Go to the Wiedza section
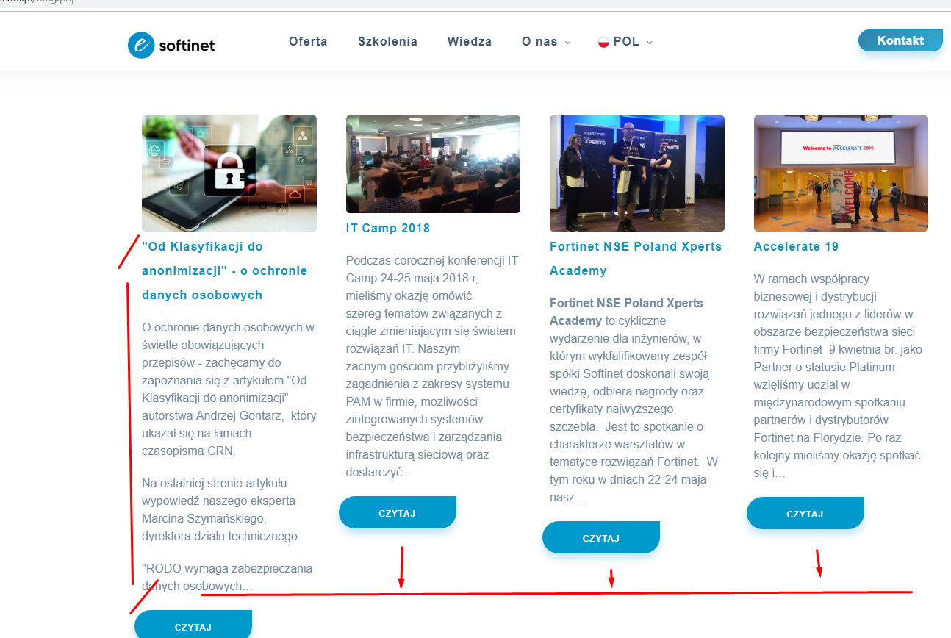Screen dimensions: 951x638 point(470,41)
